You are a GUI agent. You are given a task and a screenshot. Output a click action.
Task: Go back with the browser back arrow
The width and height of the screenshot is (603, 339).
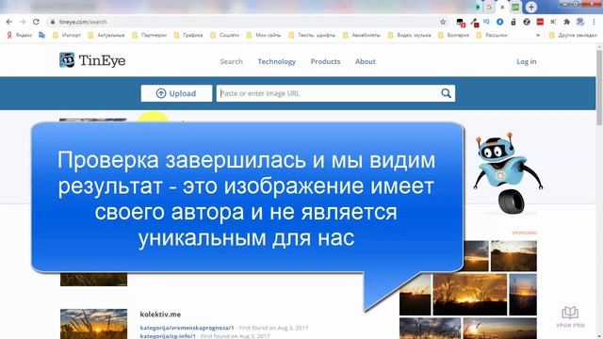[x=9, y=22]
